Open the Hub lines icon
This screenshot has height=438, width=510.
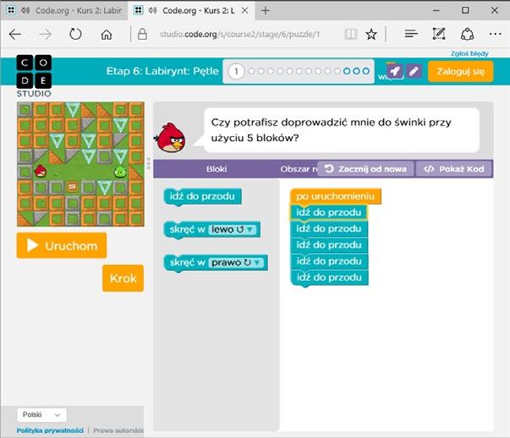411,34
